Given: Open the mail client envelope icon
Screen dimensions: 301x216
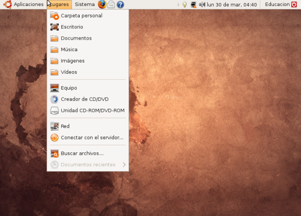Looking at the screenshot, I should pos(111,5).
